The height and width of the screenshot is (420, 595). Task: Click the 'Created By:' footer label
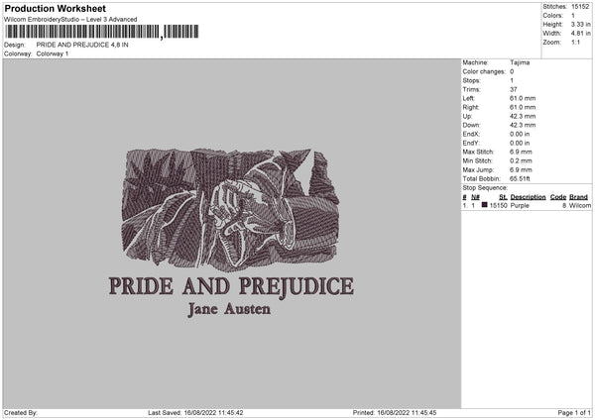(x=21, y=412)
